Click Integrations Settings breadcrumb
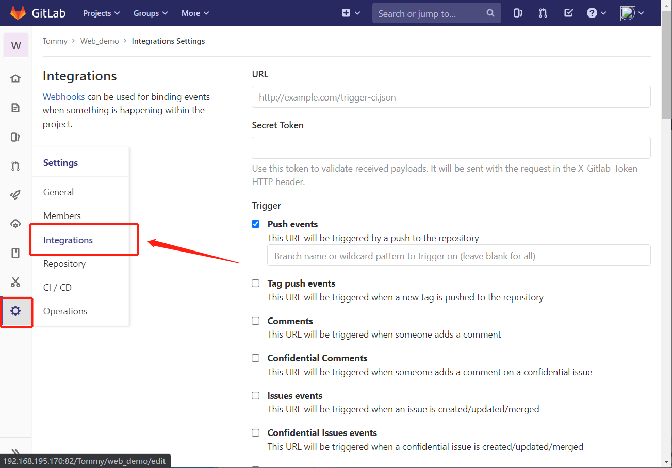Viewport: 672px width, 468px height. pyautogui.click(x=168, y=41)
